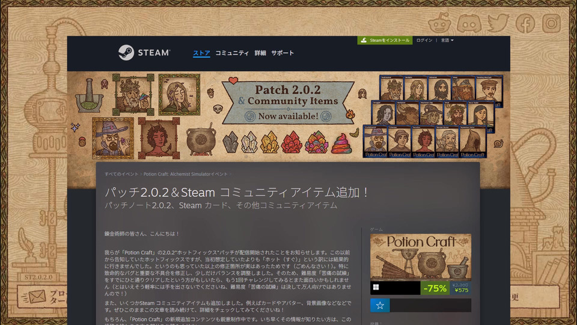Click the Steam logo in the header

144,53
